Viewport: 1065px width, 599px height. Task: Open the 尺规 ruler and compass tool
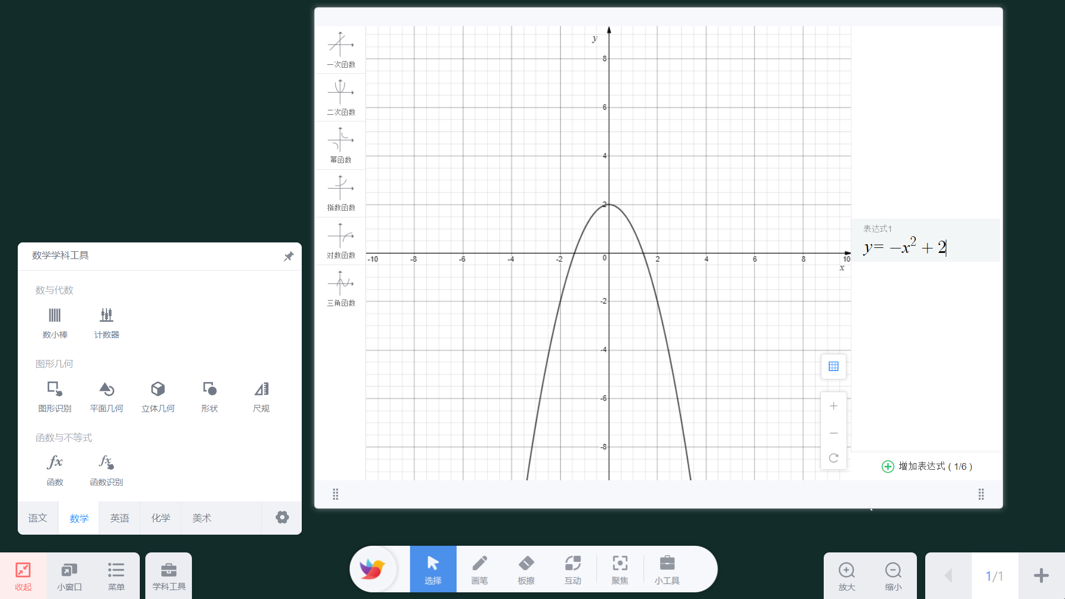pyautogui.click(x=261, y=396)
